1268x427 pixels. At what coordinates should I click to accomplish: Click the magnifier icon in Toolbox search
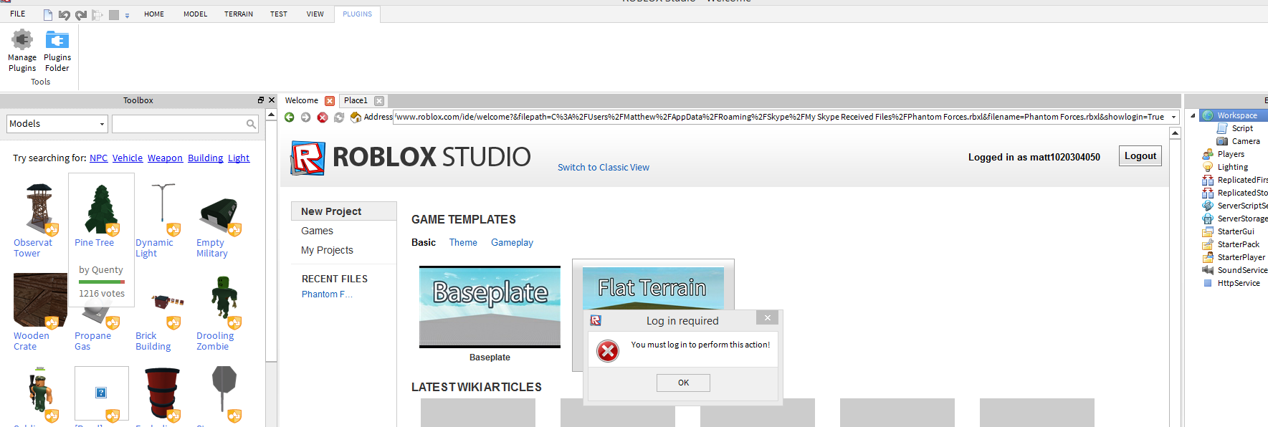pos(251,124)
